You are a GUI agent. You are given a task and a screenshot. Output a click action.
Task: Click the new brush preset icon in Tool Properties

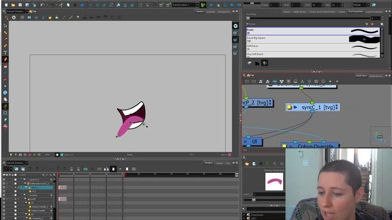point(367,24)
